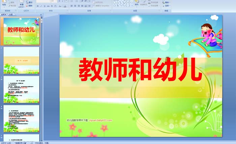Open the Aa change case menu

click(x=60, y=6)
